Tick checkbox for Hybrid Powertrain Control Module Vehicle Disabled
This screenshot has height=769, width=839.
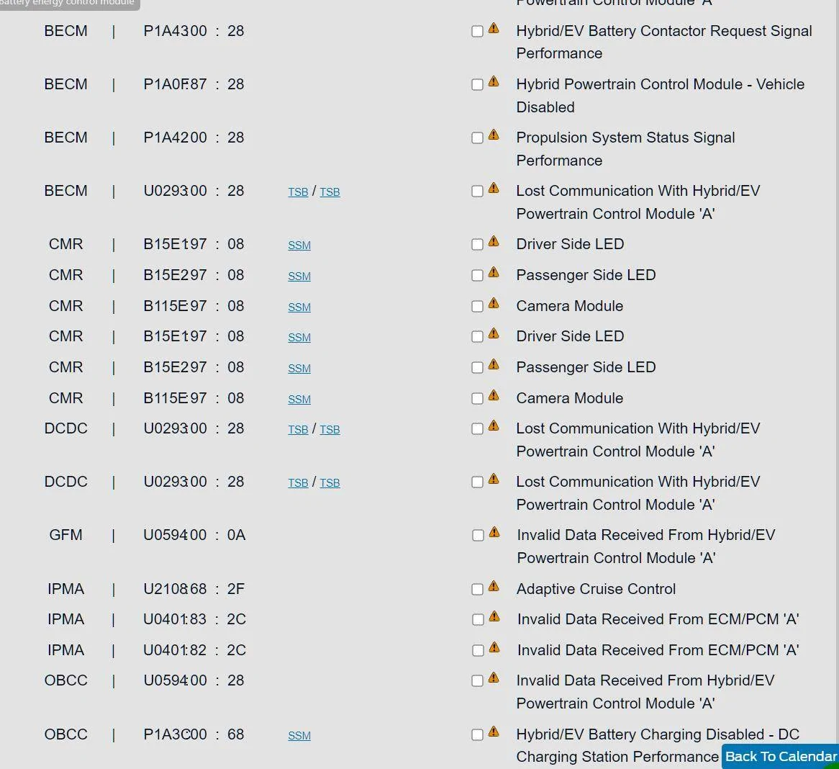477,85
